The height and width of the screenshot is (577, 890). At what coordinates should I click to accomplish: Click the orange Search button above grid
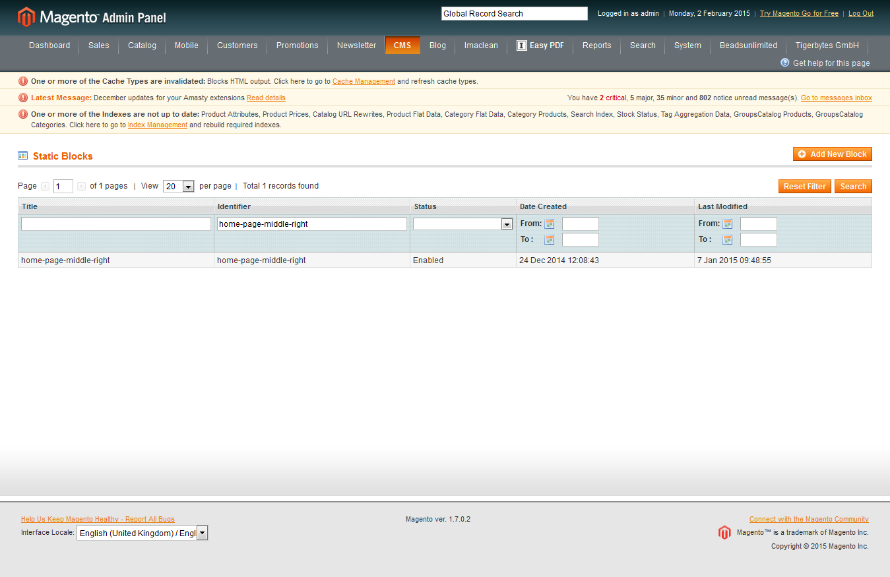854,187
